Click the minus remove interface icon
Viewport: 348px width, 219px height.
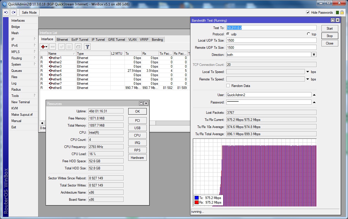tap(52, 47)
